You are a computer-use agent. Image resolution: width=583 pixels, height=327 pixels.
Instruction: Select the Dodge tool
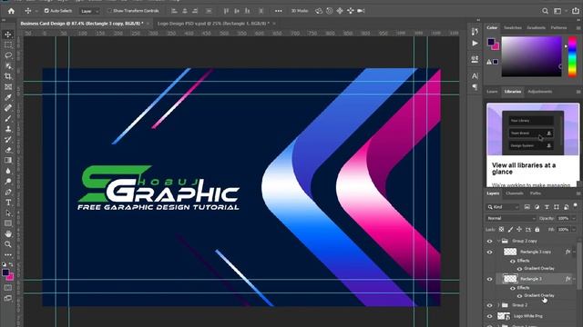(x=8, y=182)
